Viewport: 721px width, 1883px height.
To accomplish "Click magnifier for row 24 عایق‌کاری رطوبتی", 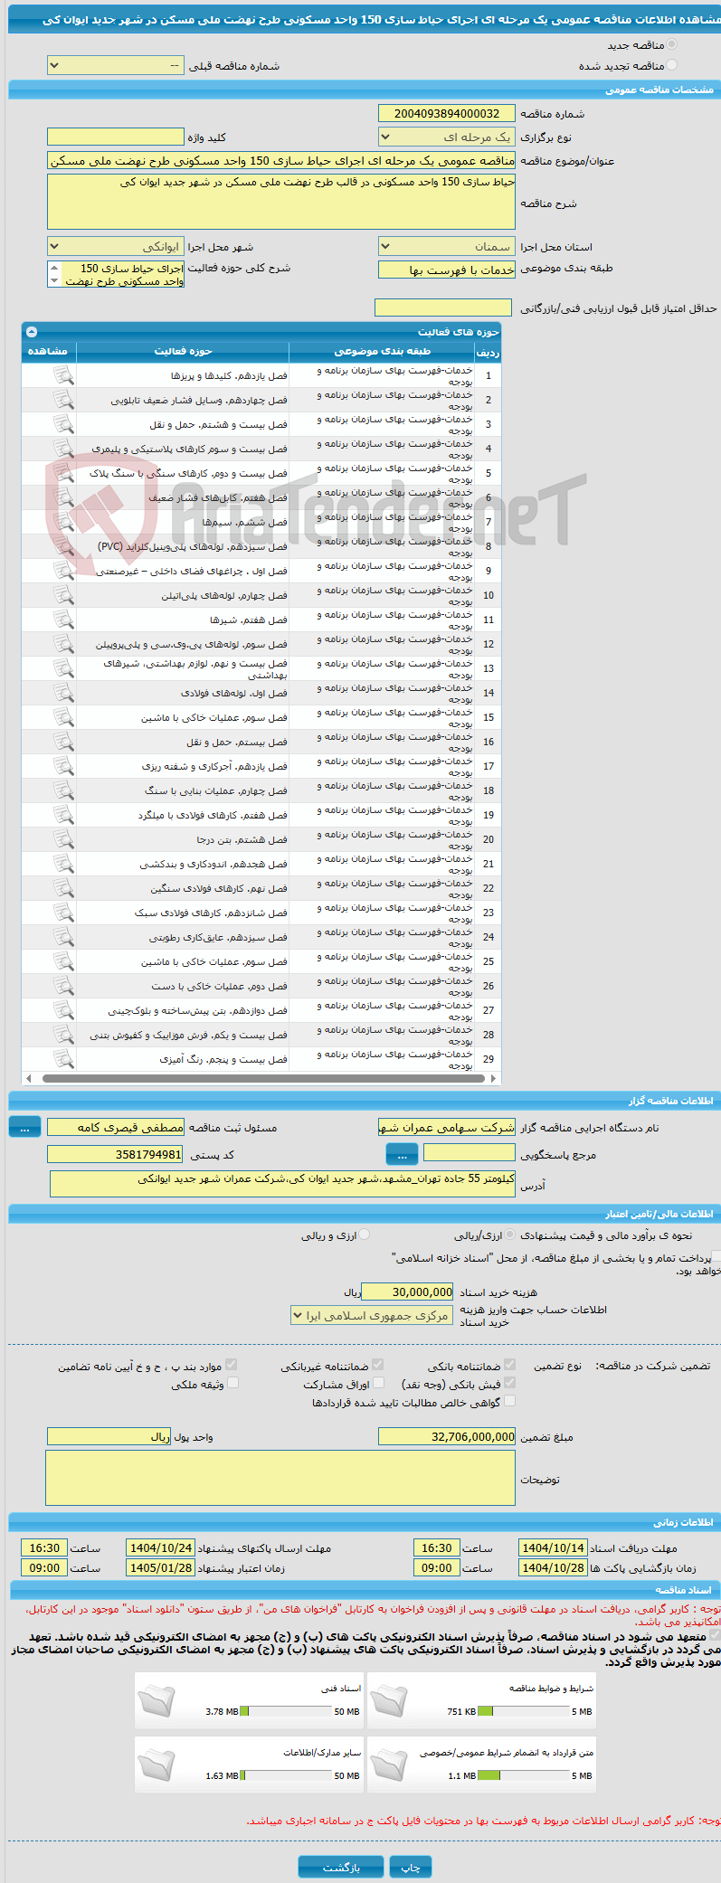I will tap(63, 937).
